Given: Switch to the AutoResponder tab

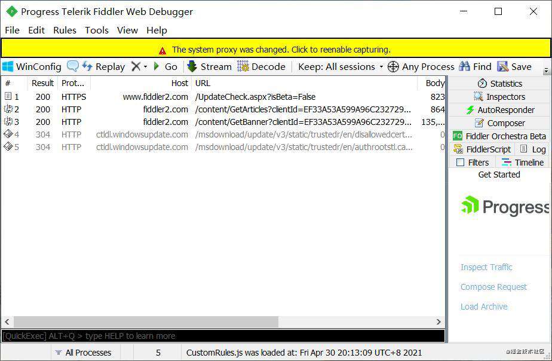Looking at the screenshot, I should click(500, 110).
